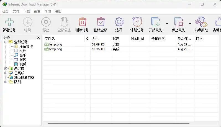
Task: Launch the 站点抓取 site grabber
Action: 201,22
